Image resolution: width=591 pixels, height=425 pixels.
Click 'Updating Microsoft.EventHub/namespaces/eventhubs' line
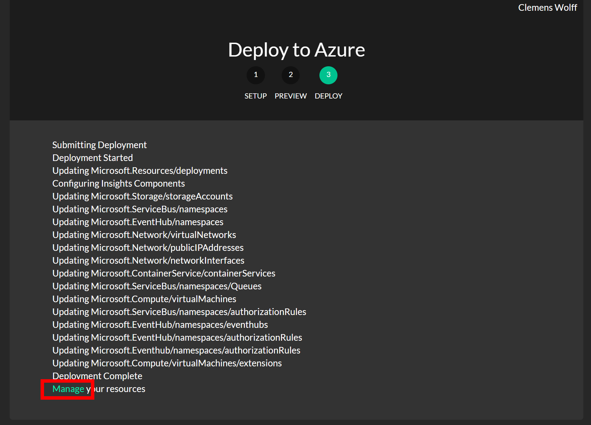tap(160, 325)
